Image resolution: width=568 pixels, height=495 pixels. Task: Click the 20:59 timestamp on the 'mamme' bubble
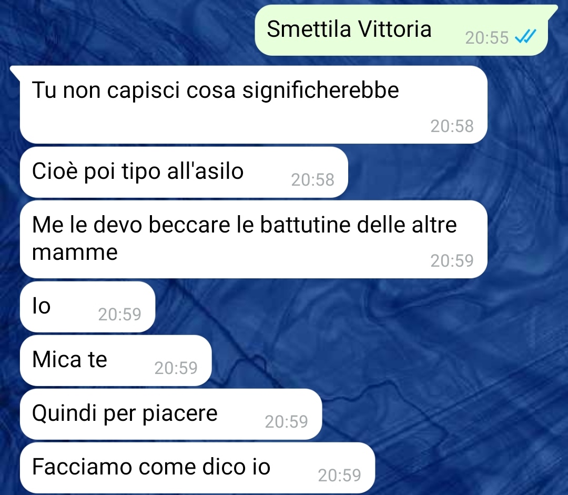click(452, 260)
